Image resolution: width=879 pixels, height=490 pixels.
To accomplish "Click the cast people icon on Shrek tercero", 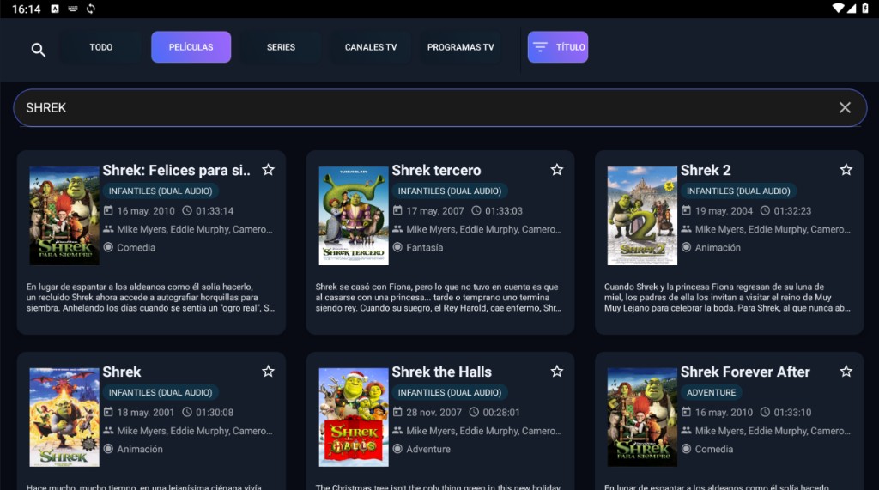I will click(x=397, y=229).
